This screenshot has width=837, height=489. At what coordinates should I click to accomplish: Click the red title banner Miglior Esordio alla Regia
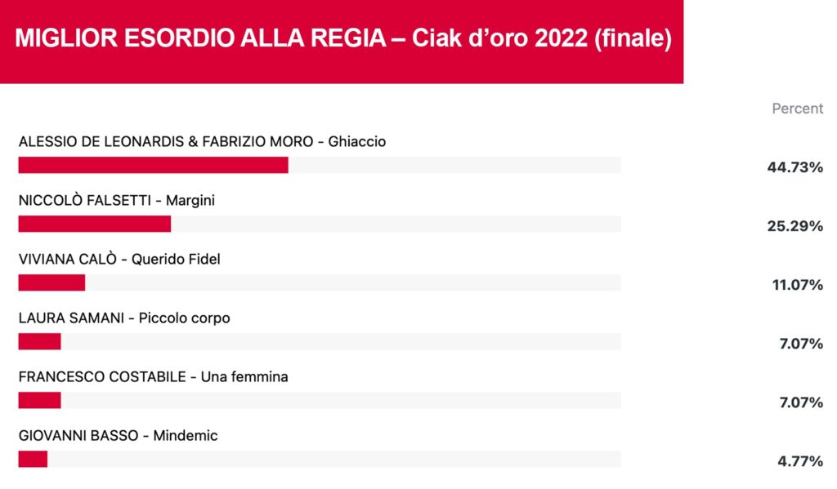click(x=342, y=41)
